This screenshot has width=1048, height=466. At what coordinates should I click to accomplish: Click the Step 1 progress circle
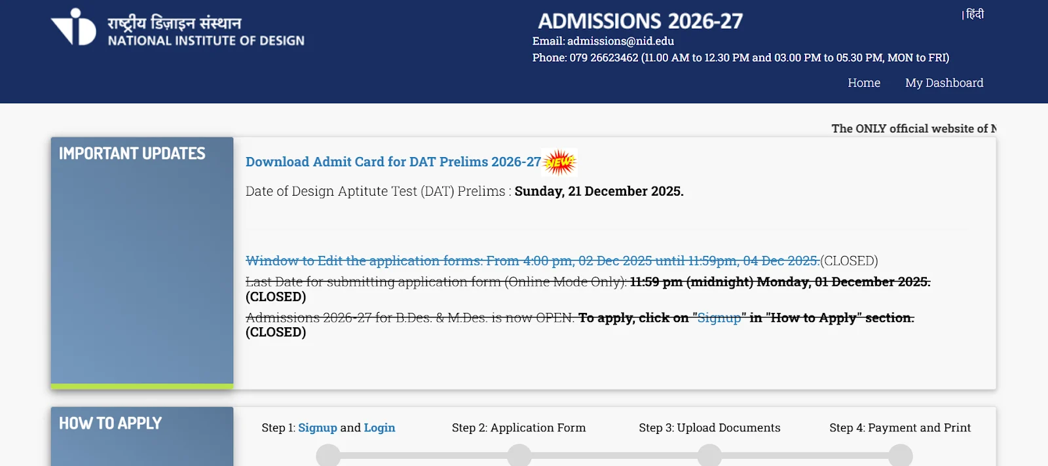click(328, 456)
